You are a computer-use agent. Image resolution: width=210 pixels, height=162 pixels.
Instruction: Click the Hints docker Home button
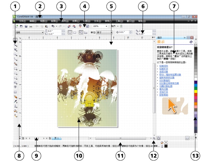(x=159, y=138)
